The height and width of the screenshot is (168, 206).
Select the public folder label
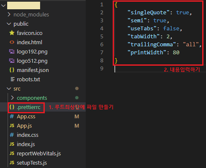point(21,24)
